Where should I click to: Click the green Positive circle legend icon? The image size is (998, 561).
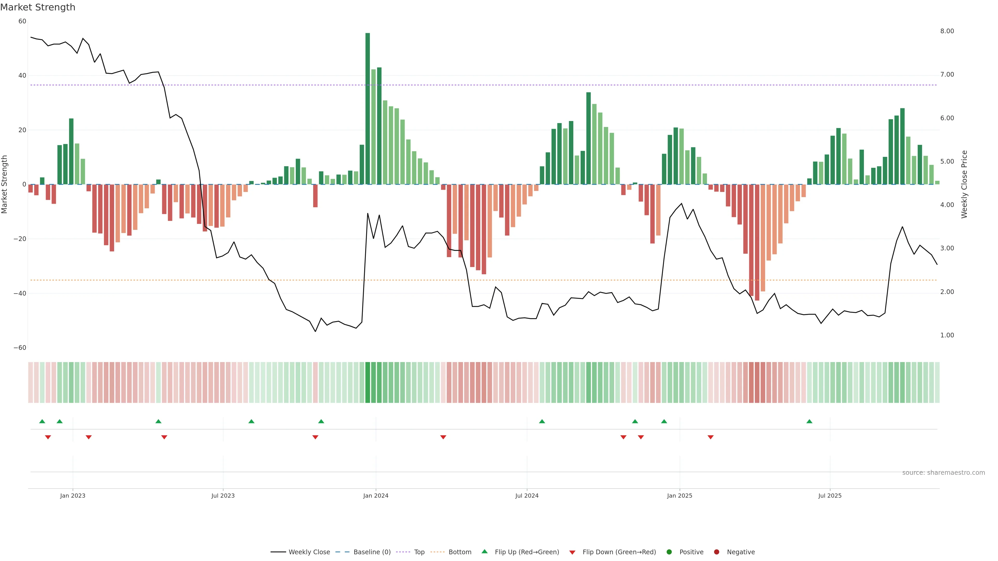[x=669, y=552]
